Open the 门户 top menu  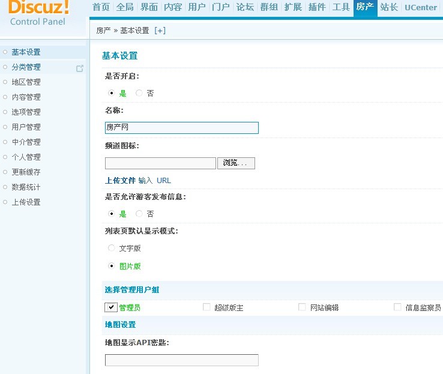pyautogui.click(x=221, y=7)
